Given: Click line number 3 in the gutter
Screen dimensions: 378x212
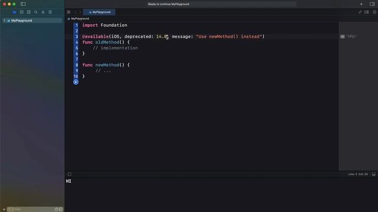Looking at the screenshot, I should pos(77,37).
